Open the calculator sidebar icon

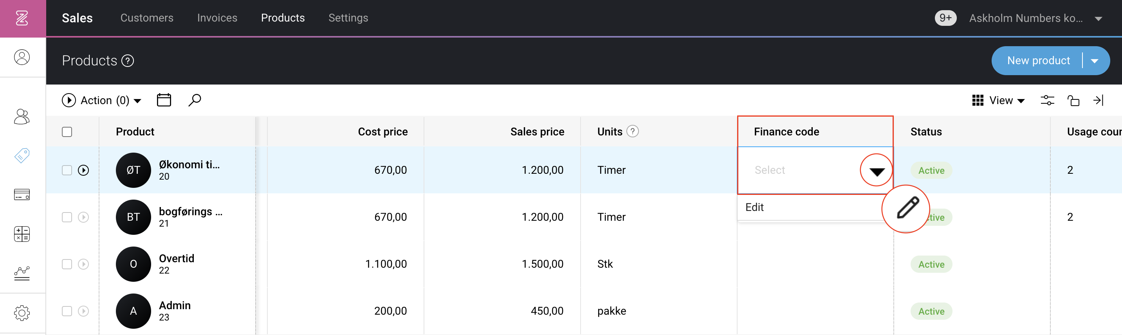tap(22, 234)
